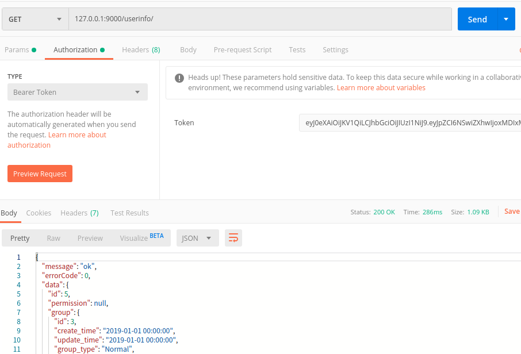Open the Send options dropdown arrow
The image size is (521, 354).
pyautogui.click(x=506, y=20)
